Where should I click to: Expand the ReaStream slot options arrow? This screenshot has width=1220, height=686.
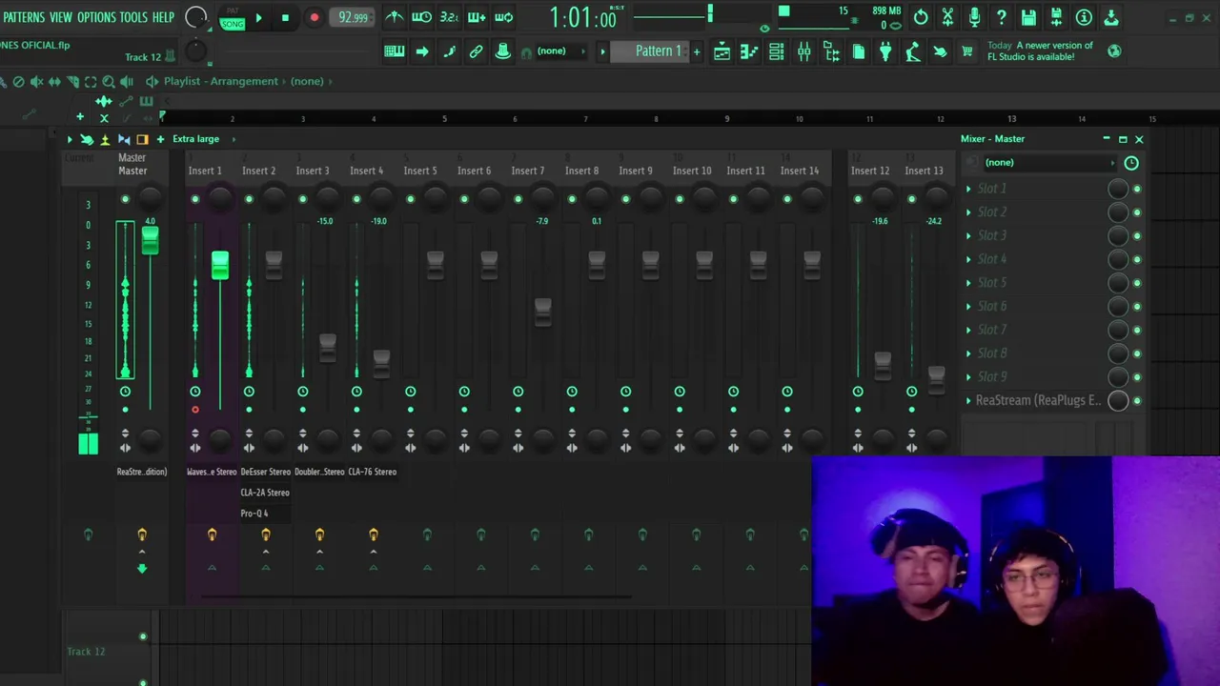click(969, 401)
